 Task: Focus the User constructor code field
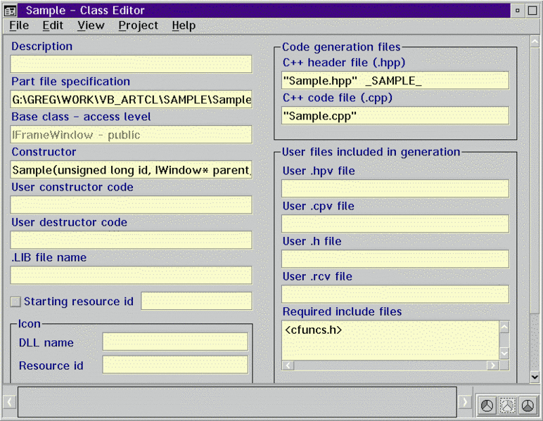132,205
